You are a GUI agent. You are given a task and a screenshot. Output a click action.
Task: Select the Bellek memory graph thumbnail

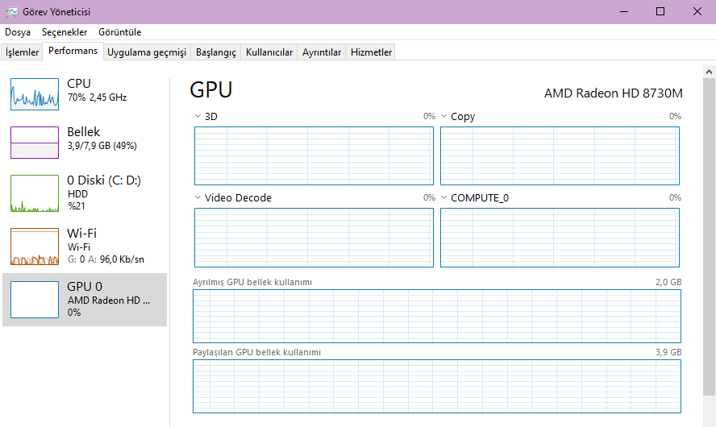click(35, 143)
